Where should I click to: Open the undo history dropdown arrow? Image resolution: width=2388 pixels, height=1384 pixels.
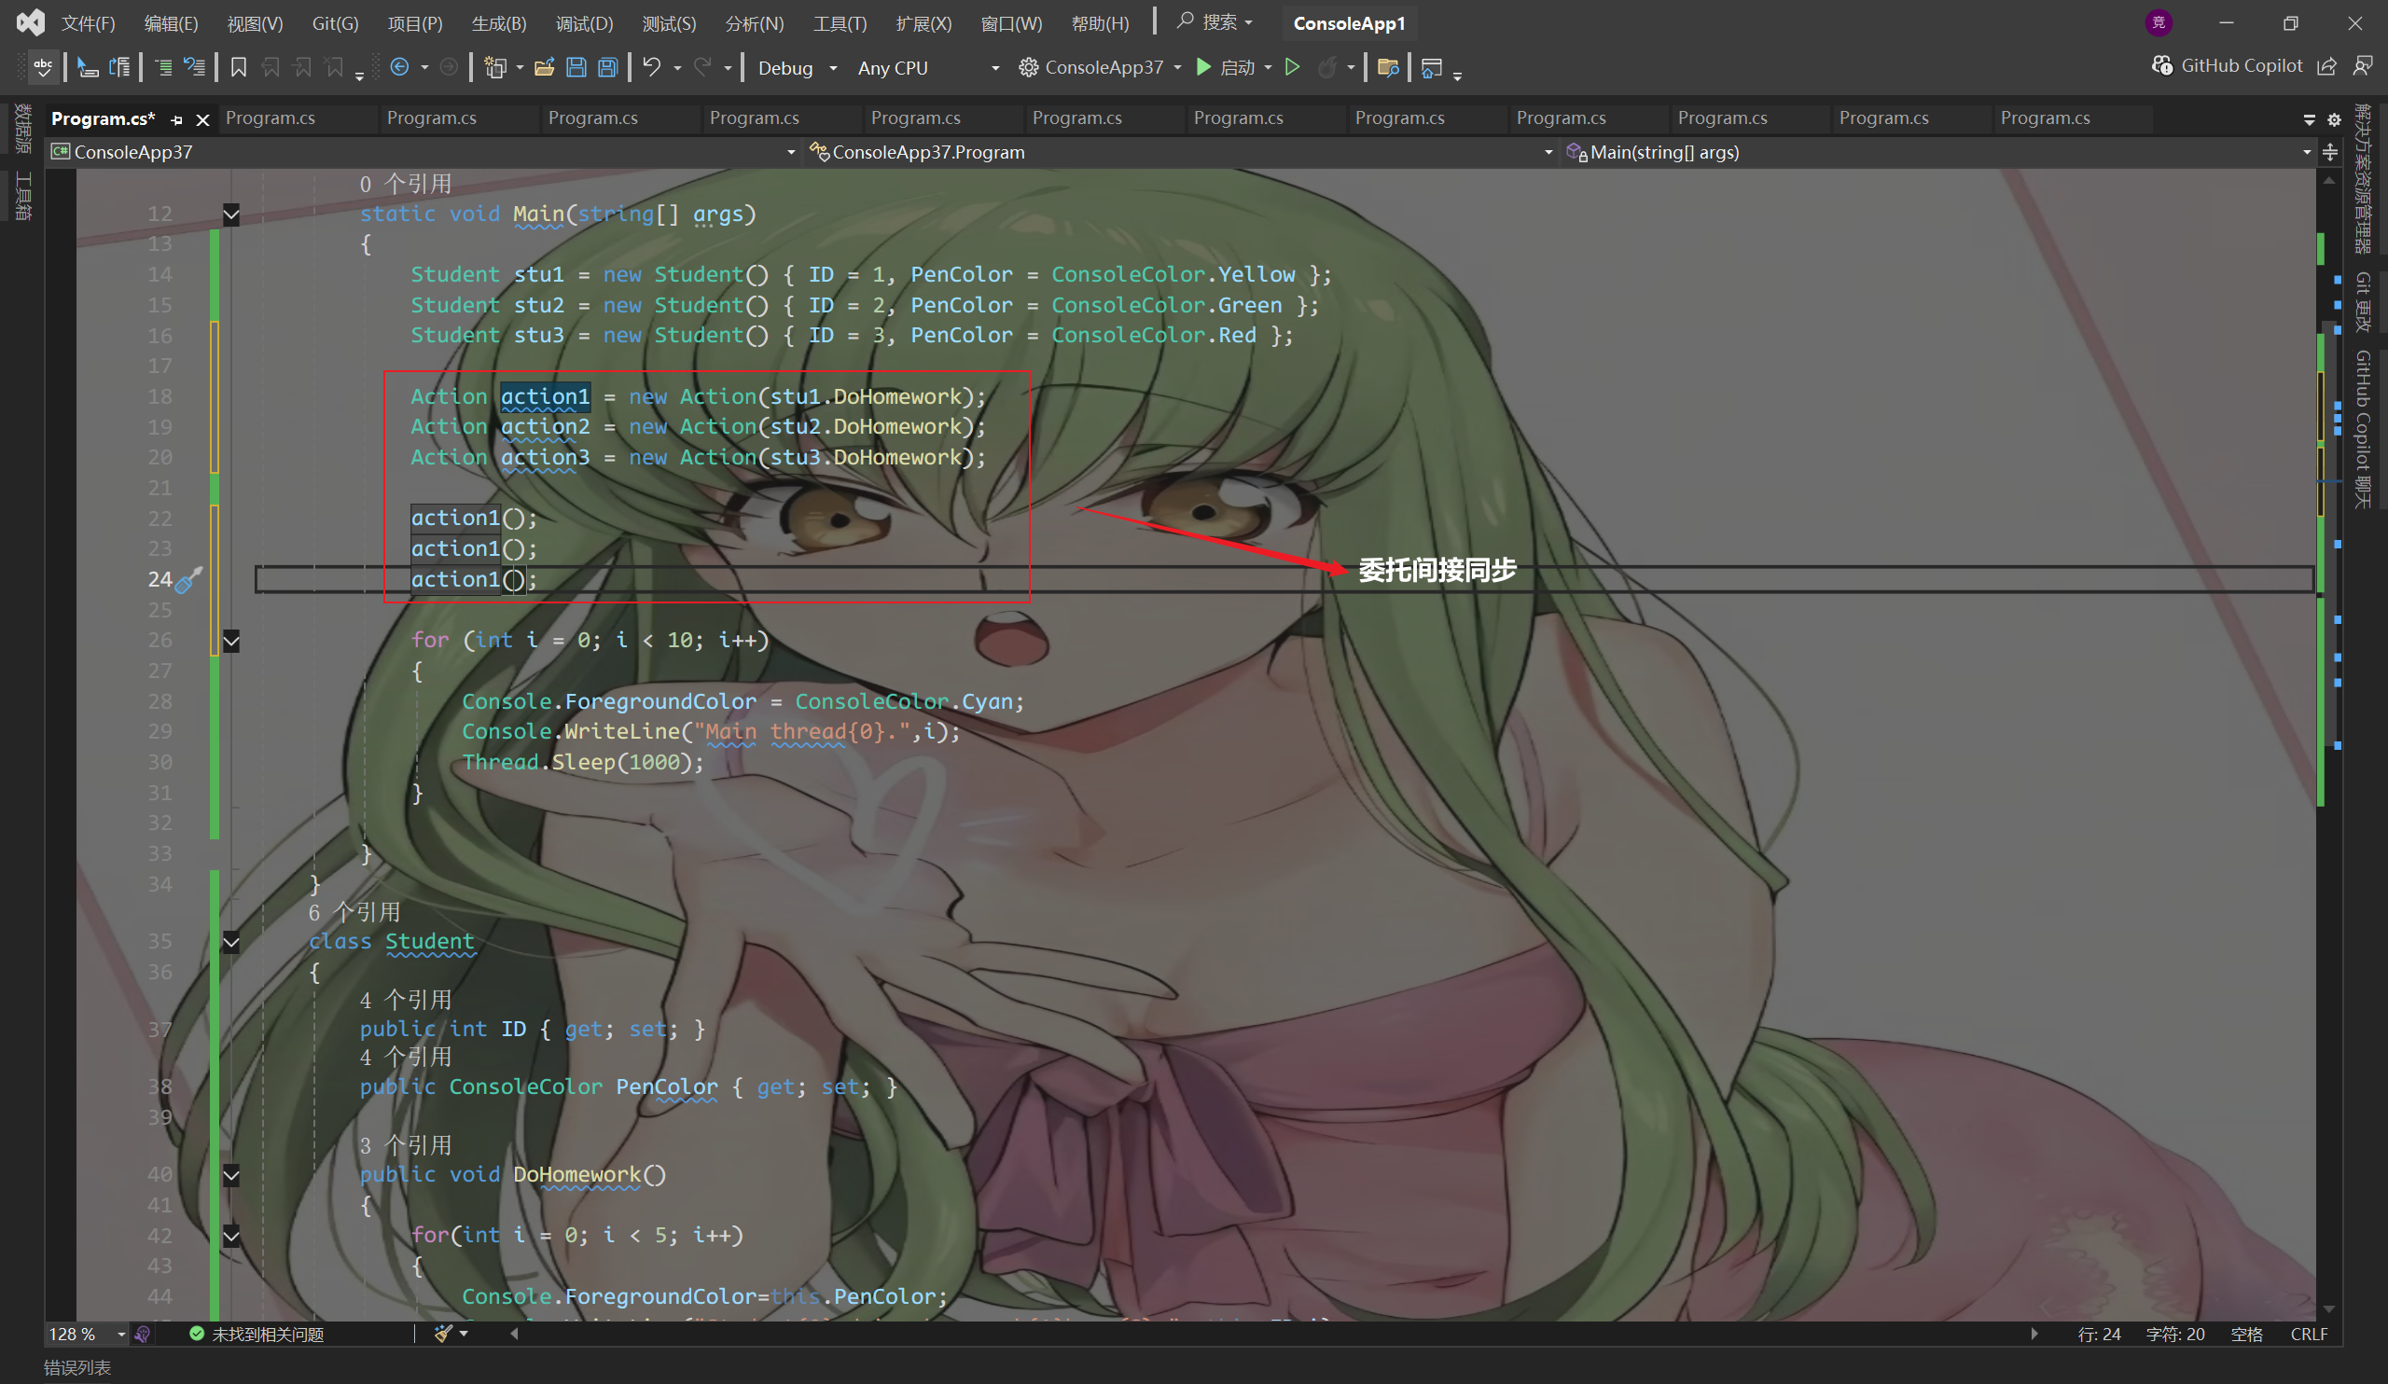coord(677,68)
